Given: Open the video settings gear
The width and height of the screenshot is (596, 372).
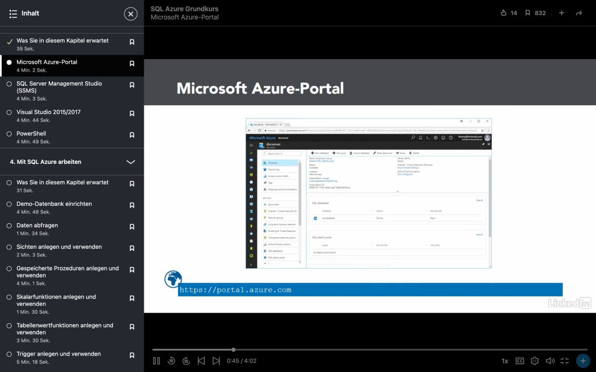Looking at the screenshot, I should tap(534, 361).
